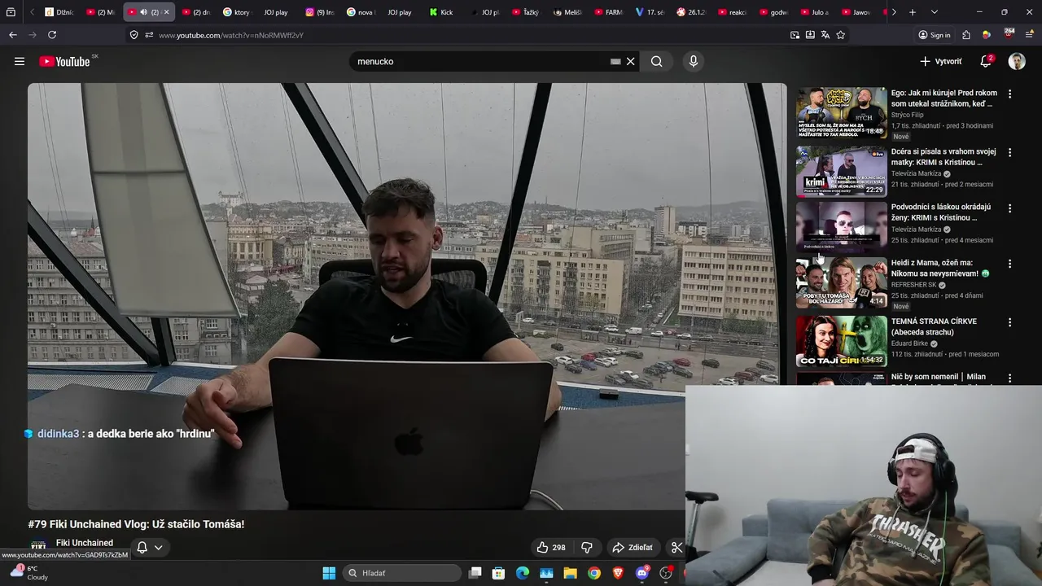Switch to the Instagram (9) tab

click(320, 12)
